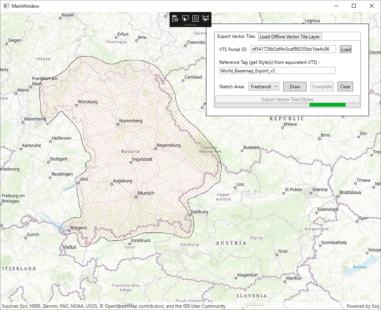
Task: Click the Augsburg city label
Action: click(123, 181)
